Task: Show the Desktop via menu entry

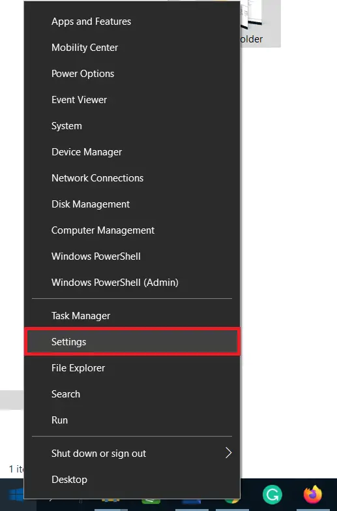Action: pyautogui.click(x=132, y=480)
